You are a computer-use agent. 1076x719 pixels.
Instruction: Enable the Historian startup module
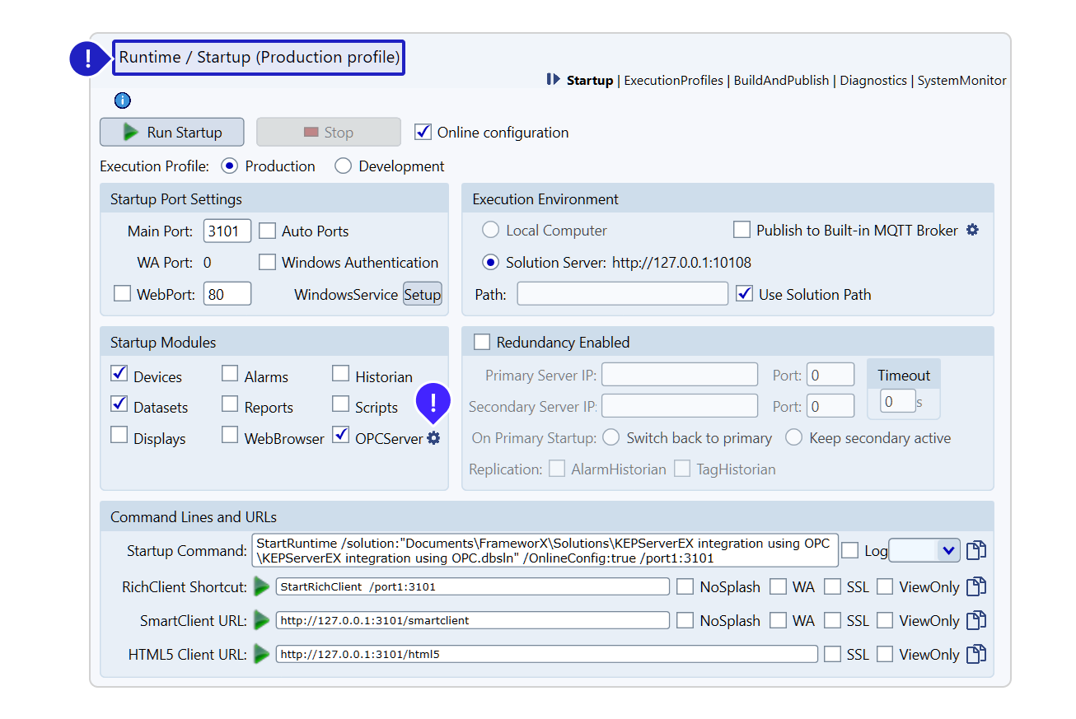(x=340, y=375)
